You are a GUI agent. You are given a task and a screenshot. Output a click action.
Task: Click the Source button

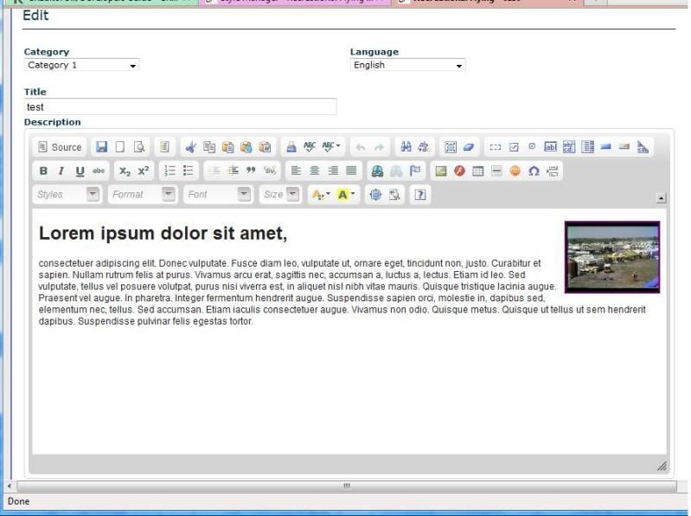[60, 147]
